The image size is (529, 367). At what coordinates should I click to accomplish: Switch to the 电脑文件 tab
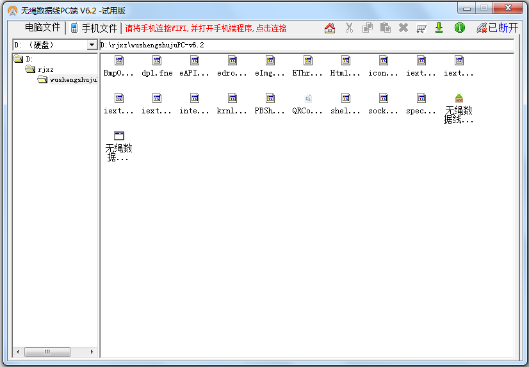click(42, 28)
